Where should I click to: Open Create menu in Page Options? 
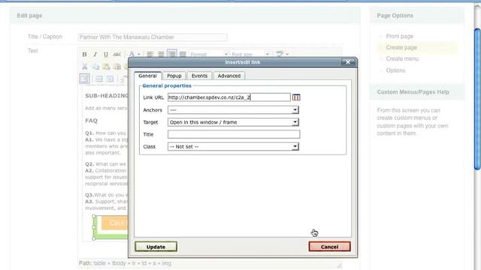coord(402,58)
